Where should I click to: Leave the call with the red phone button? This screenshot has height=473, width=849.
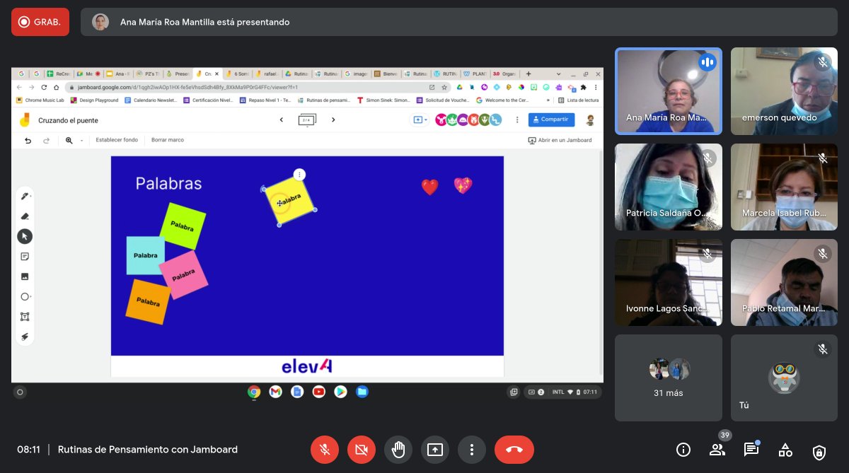coord(514,450)
